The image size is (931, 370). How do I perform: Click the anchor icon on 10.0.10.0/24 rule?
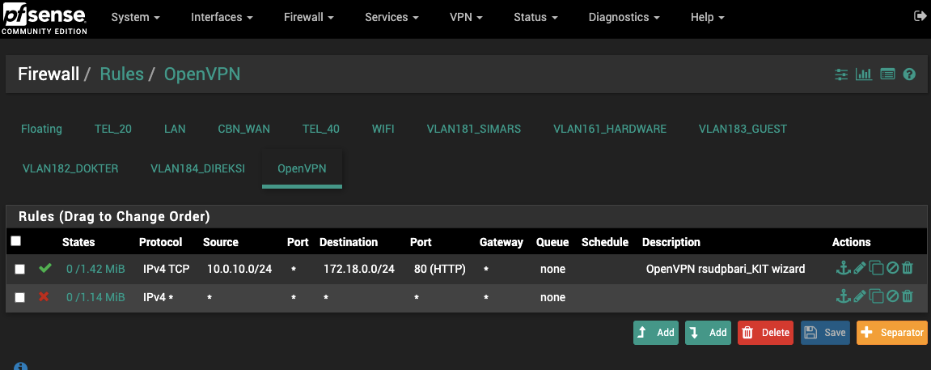tap(843, 269)
